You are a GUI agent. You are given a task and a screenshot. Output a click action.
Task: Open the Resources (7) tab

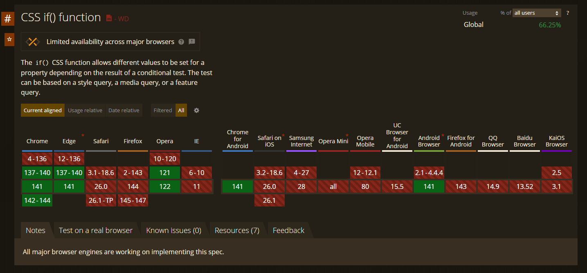237,231
